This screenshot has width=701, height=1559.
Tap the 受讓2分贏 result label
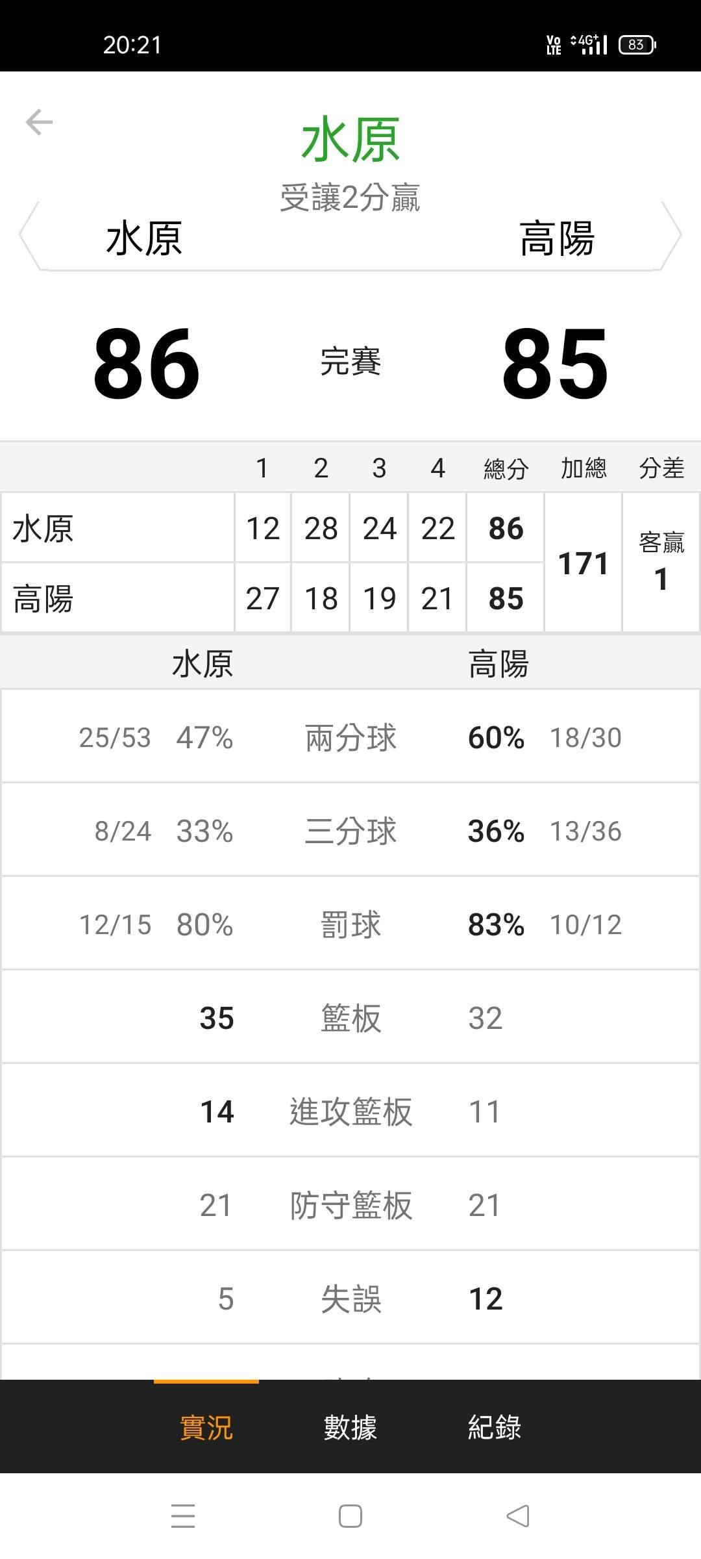tap(350, 197)
